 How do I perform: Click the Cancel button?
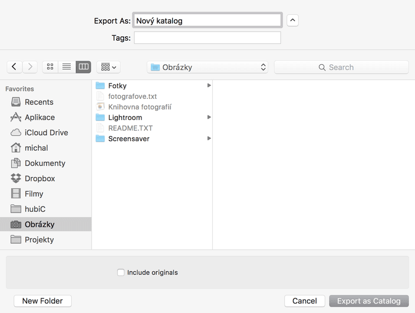pyautogui.click(x=305, y=301)
